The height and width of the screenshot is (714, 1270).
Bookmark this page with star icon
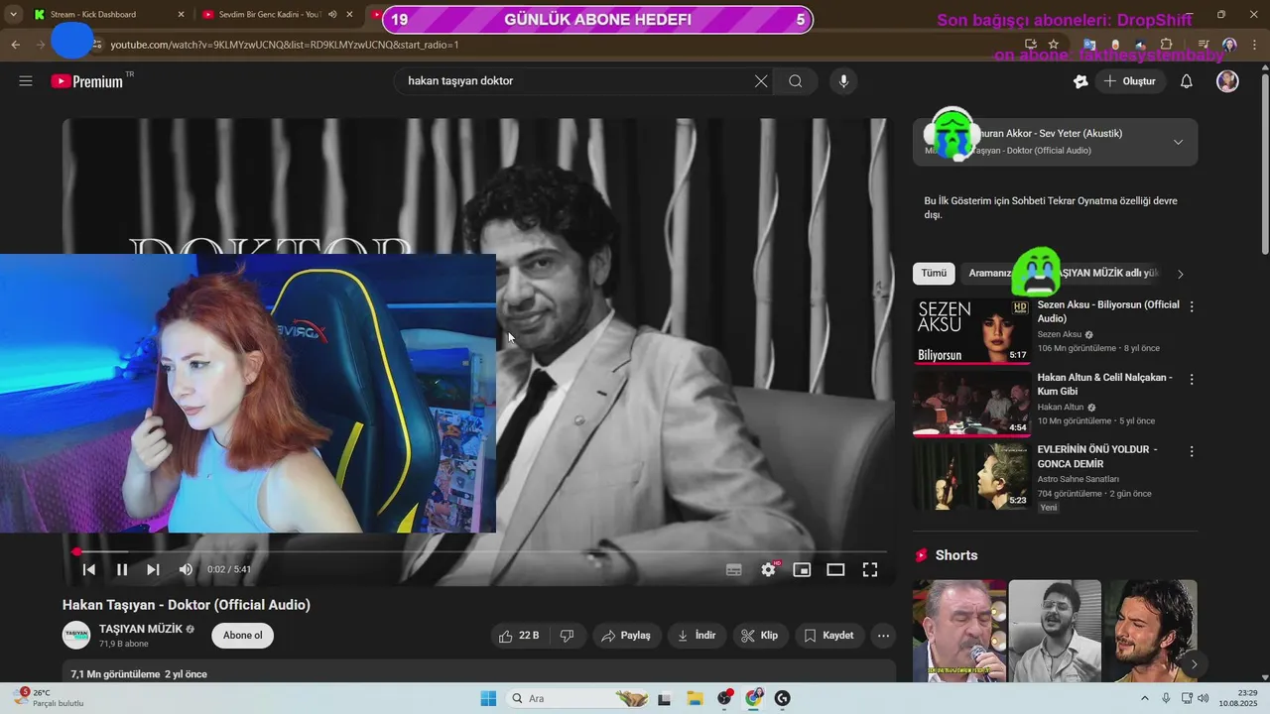point(1054,45)
